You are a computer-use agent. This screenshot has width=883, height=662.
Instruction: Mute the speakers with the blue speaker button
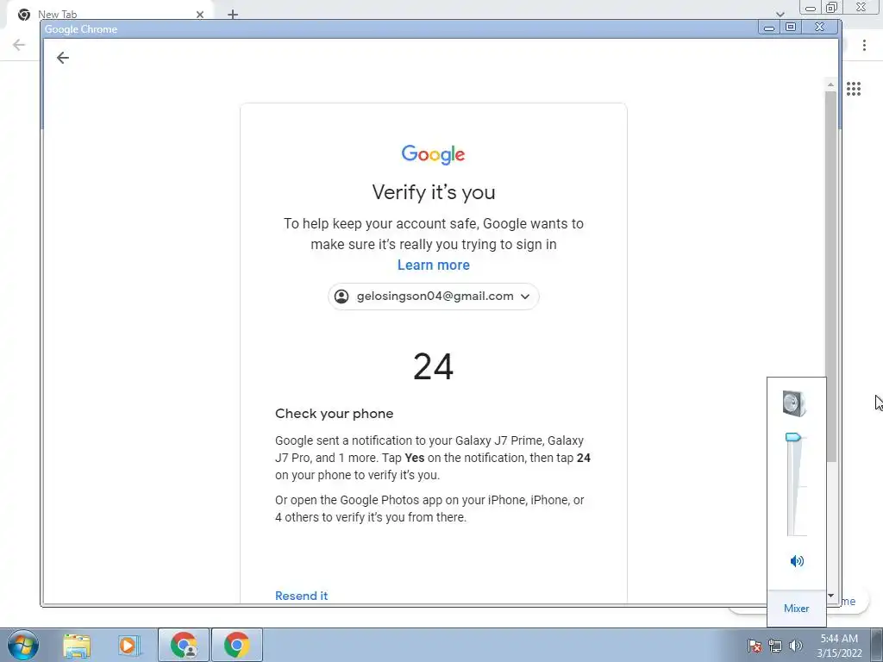pyautogui.click(x=797, y=560)
